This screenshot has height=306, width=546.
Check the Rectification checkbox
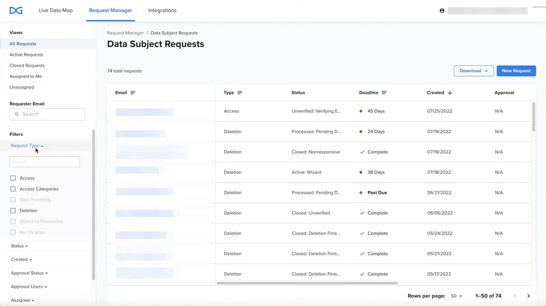13,232
